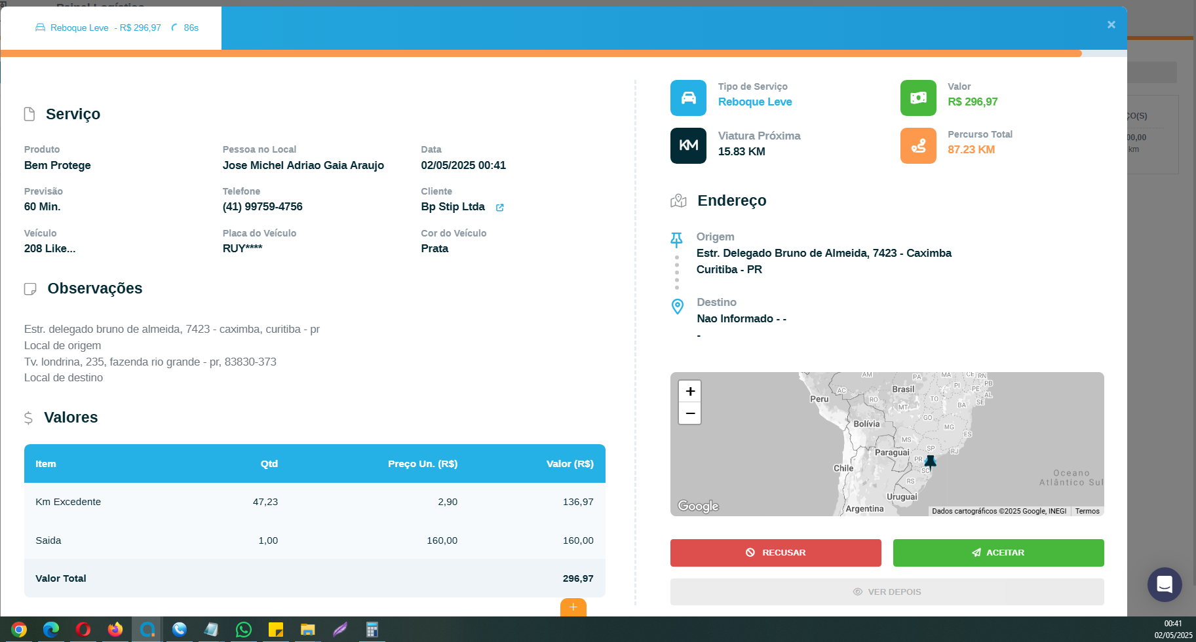Click the green money Valor icon
The image size is (1196, 642).
[x=917, y=98]
